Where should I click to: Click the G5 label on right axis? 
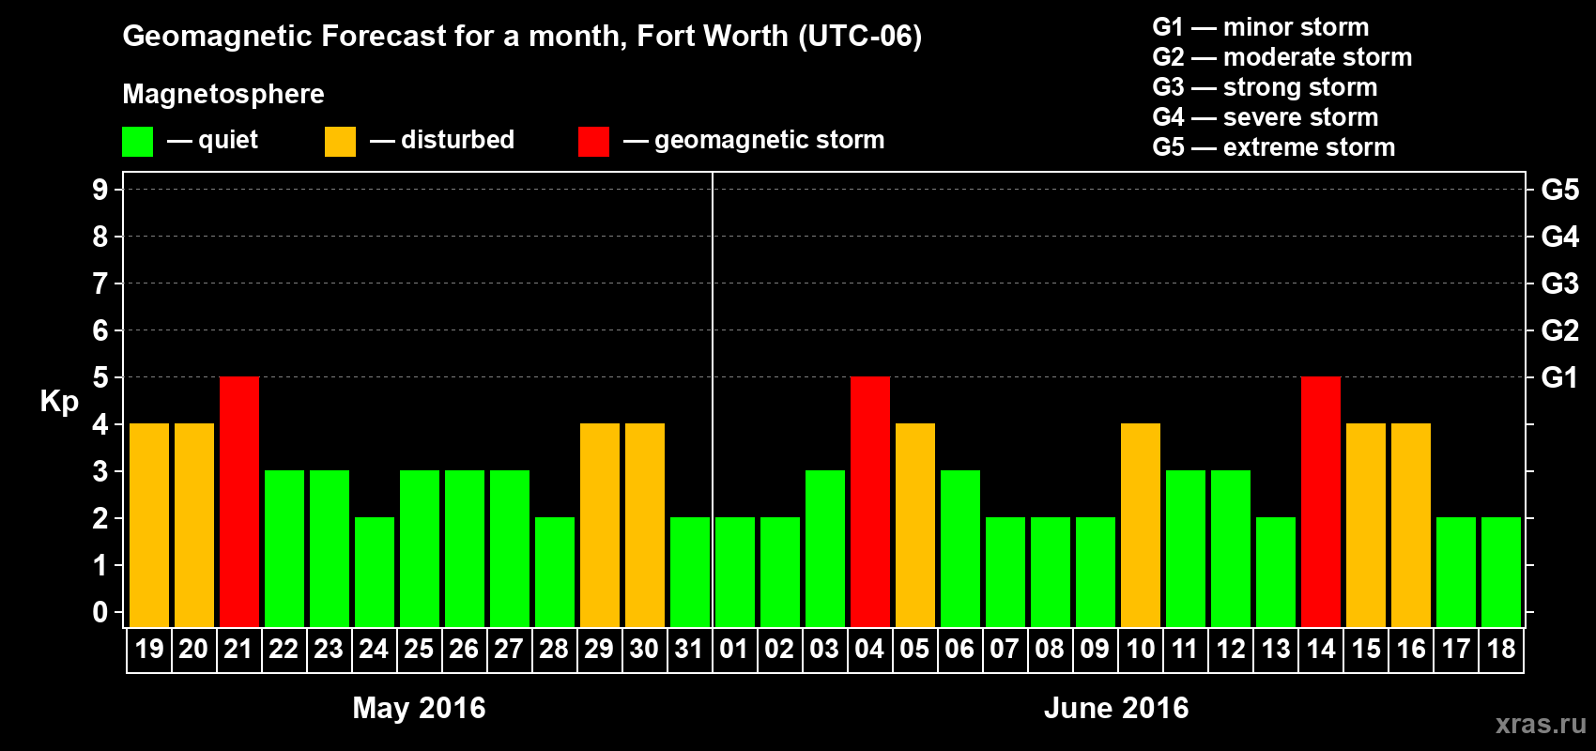[1560, 190]
